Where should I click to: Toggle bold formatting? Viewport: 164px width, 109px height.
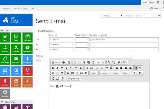point(53,68)
